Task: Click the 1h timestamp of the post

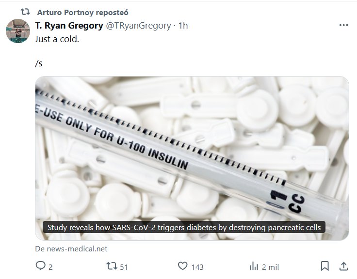Action: (183, 26)
